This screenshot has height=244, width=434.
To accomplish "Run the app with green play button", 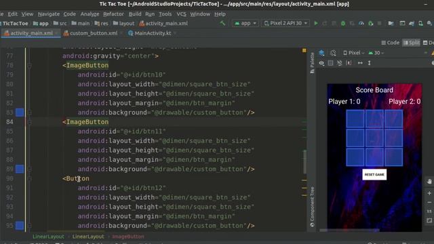I will pos(316,24).
